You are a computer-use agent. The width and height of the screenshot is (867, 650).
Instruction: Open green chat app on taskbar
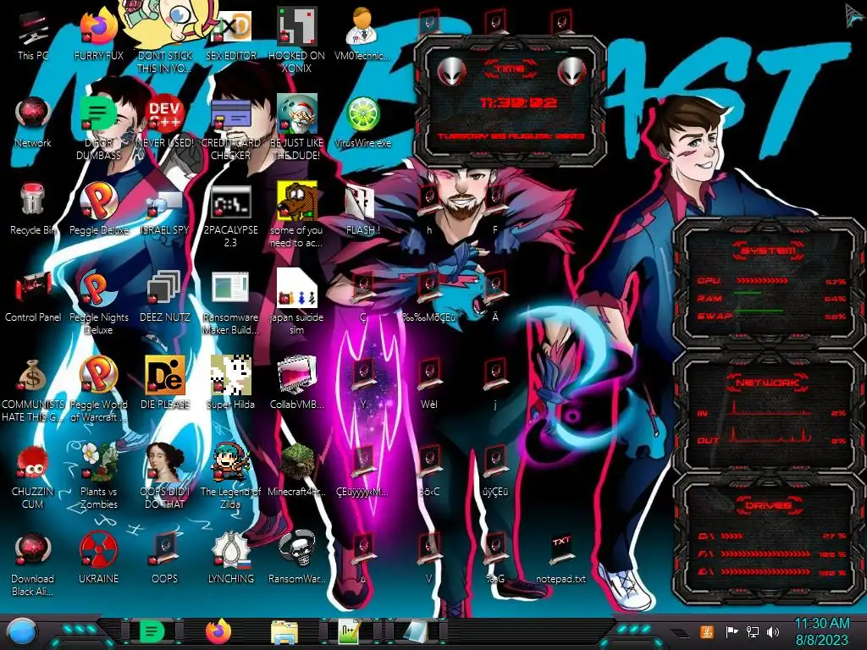(x=152, y=631)
